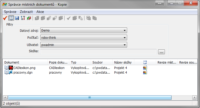Click the toolbar icon with two pins
The width and height of the screenshot is (200, 108).
click(23, 18)
